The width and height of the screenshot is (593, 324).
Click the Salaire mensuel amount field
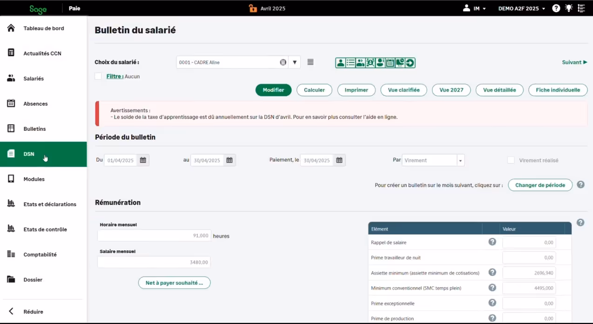[154, 262]
